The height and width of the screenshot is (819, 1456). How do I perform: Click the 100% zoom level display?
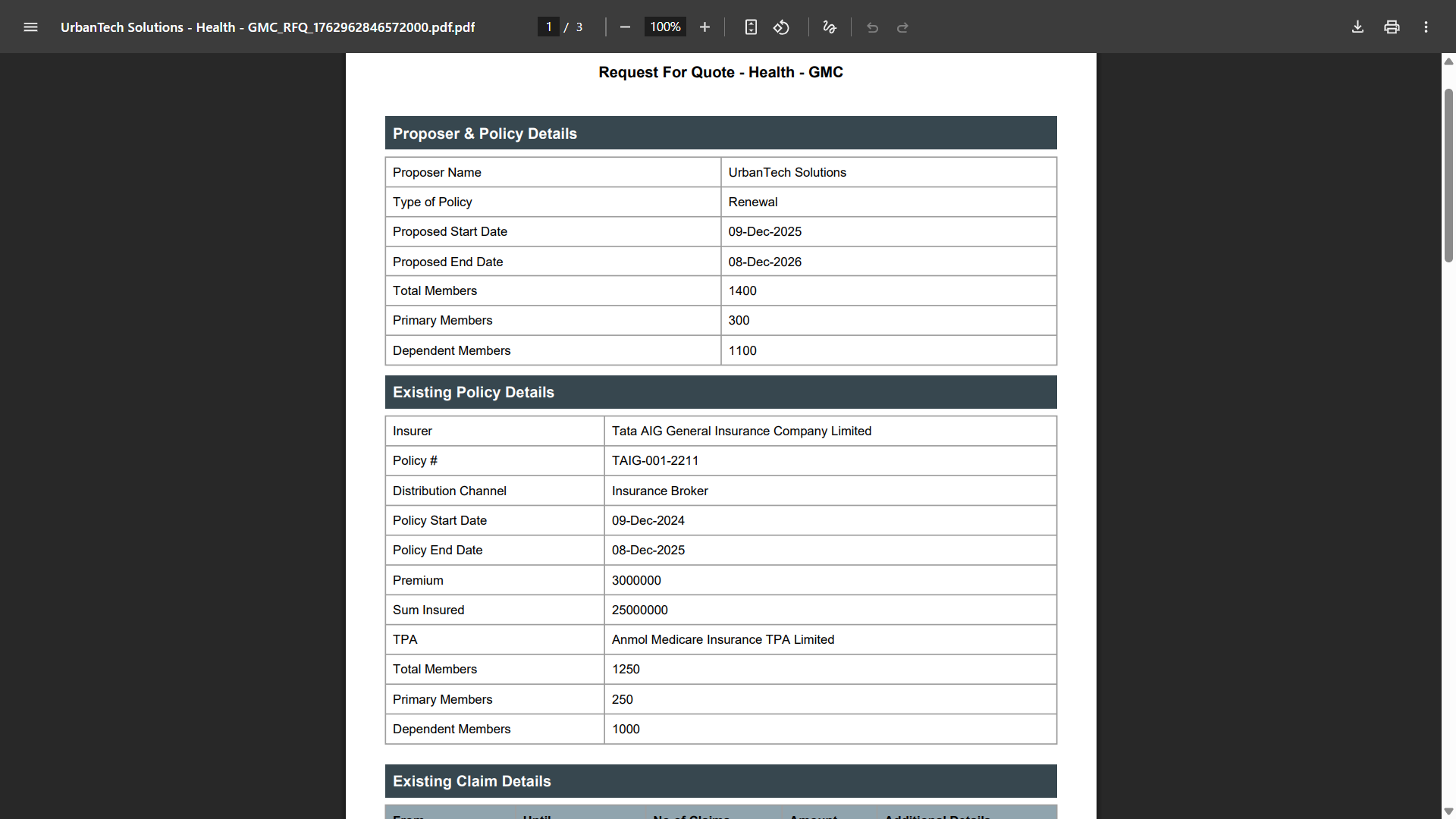pyautogui.click(x=664, y=27)
